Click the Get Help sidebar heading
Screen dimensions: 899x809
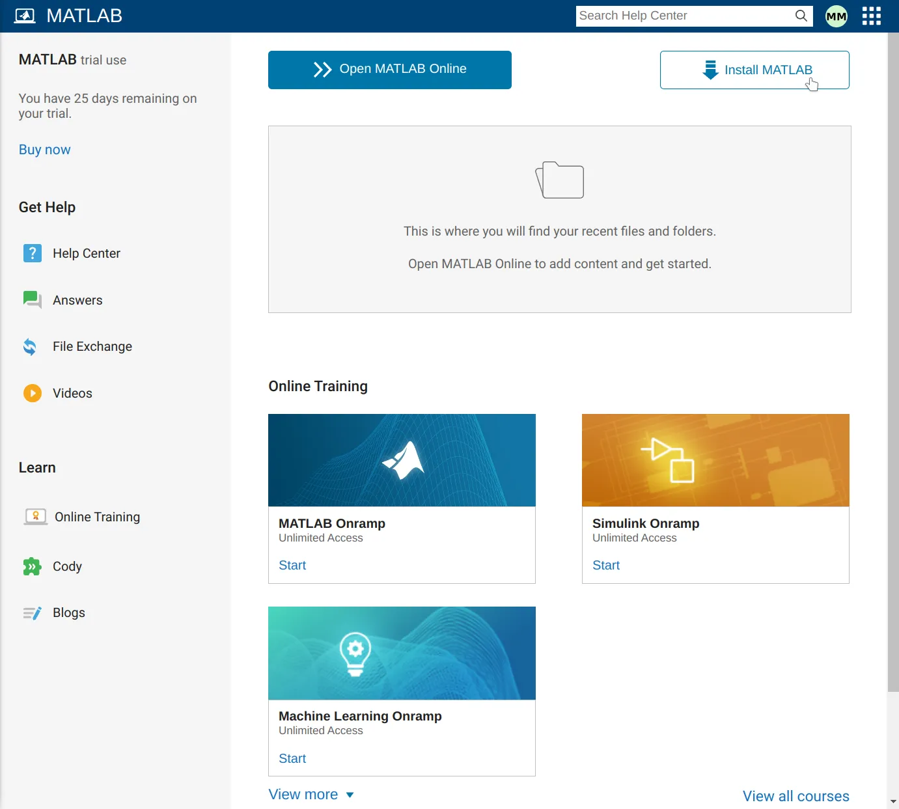click(47, 207)
